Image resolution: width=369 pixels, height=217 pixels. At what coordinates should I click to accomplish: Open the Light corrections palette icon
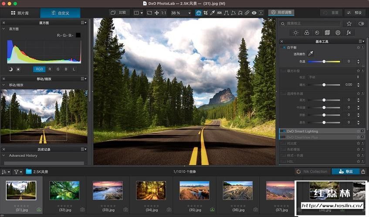(x=295, y=33)
